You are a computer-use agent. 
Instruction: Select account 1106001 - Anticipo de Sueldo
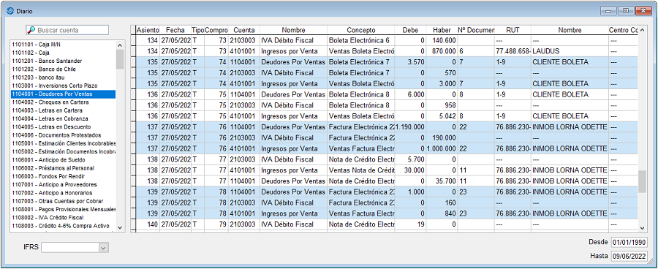click(x=63, y=160)
